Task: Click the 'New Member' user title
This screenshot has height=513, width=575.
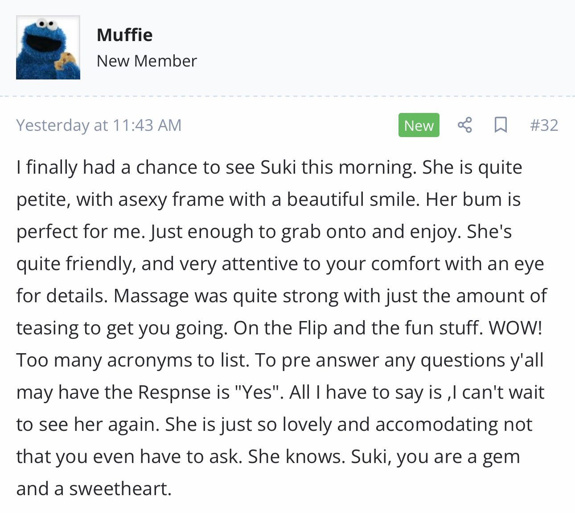Action: click(x=147, y=61)
